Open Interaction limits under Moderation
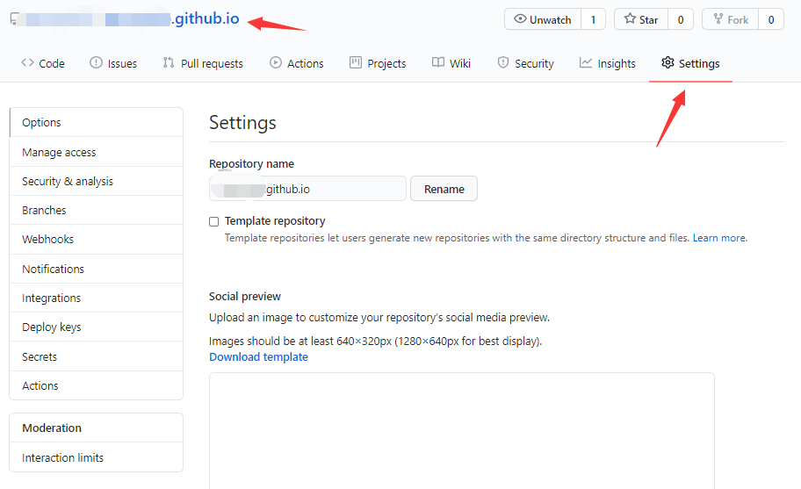801x489 pixels. (96, 457)
